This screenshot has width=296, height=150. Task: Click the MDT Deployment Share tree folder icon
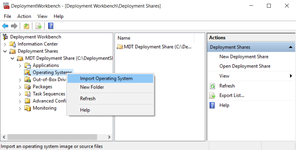20,58
